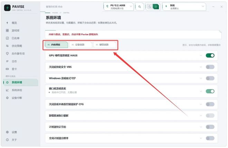
Task: Click the PAVISE lightning logo
Action: pos(7,8)
